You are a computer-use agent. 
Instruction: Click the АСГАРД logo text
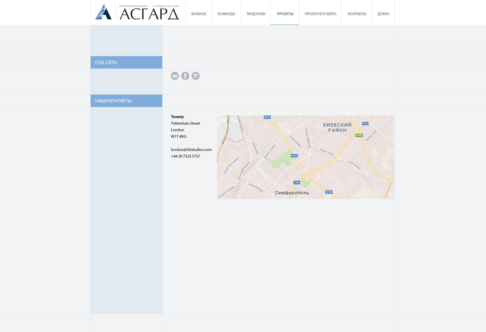point(149,14)
